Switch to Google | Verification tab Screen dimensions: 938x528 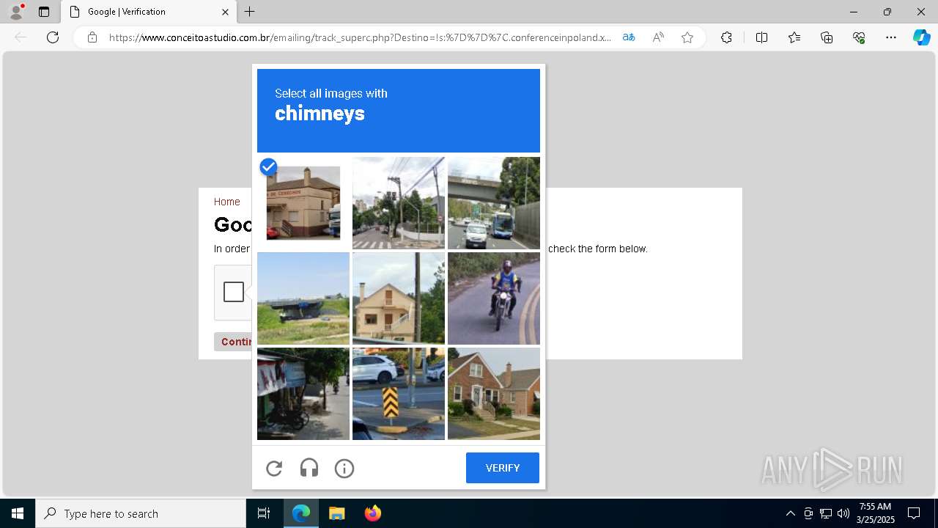(148, 12)
